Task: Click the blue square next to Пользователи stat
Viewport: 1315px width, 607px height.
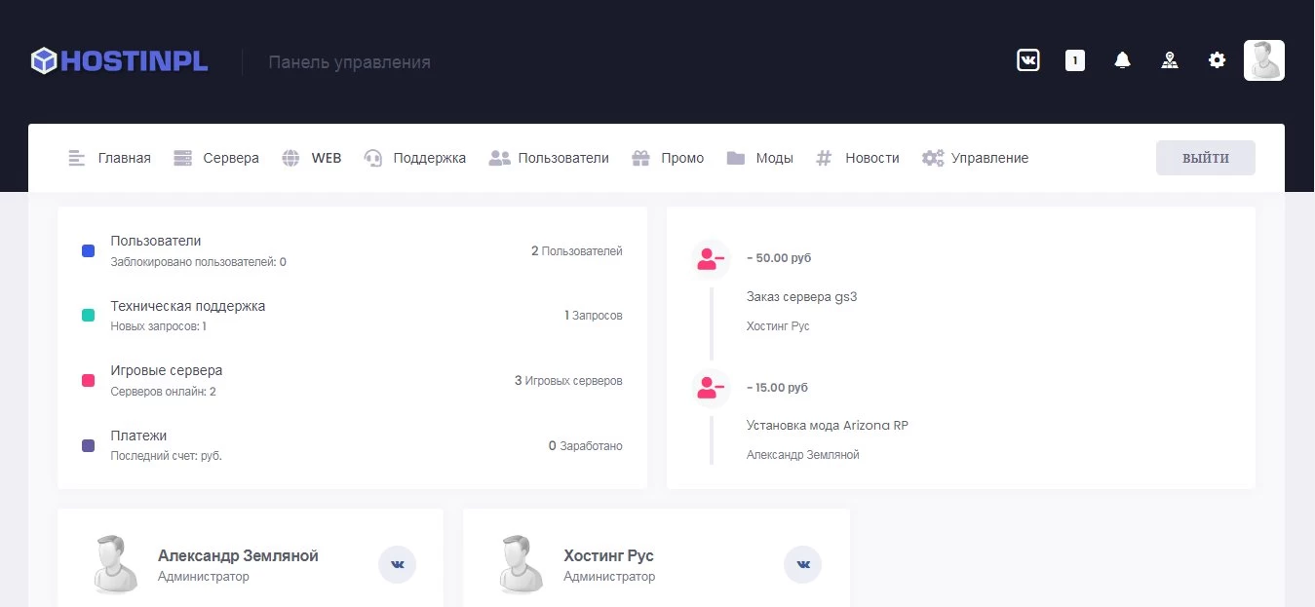Action: [x=89, y=251]
